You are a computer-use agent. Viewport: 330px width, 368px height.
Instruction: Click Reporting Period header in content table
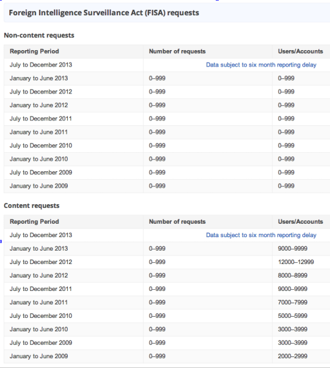pos(34,221)
